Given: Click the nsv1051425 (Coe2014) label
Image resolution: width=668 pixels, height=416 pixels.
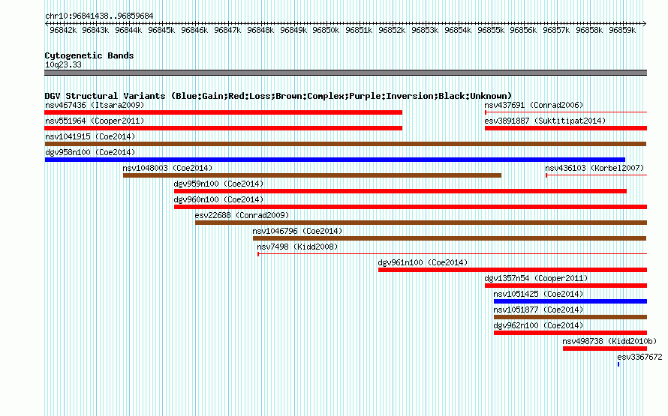Looking at the screenshot, I should click(538, 294).
